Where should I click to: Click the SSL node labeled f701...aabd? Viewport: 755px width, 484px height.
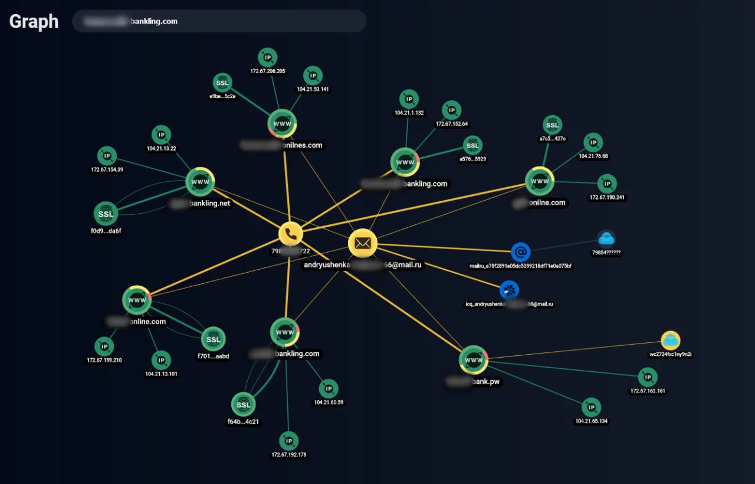(213, 339)
